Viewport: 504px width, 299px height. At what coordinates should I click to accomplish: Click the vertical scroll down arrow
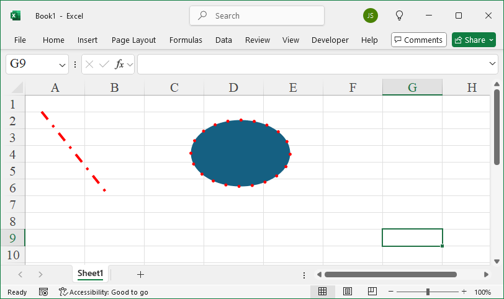click(497, 261)
